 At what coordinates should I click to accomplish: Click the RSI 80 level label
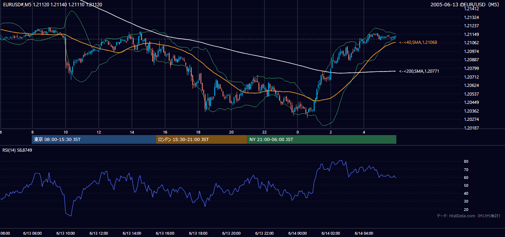click(466, 162)
